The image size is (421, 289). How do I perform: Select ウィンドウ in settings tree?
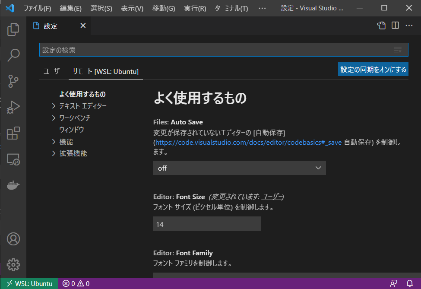[72, 130]
